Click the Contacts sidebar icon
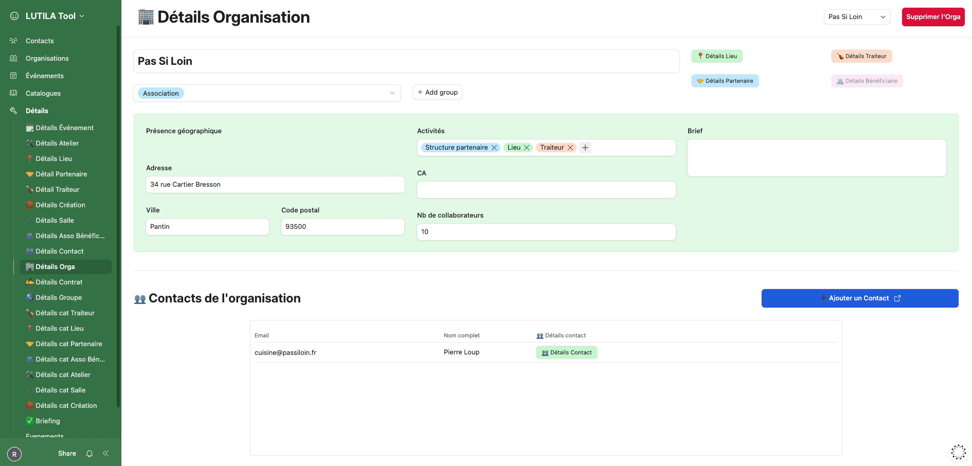This screenshot has height=466, width=972. click(13, 41)
